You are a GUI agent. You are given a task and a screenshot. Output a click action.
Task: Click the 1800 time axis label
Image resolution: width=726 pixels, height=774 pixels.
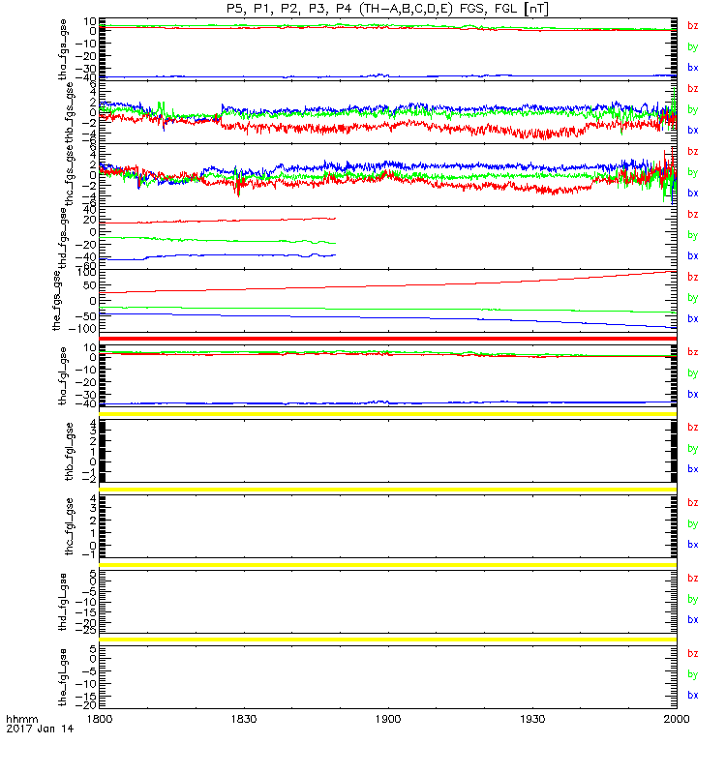pos(100,719)
